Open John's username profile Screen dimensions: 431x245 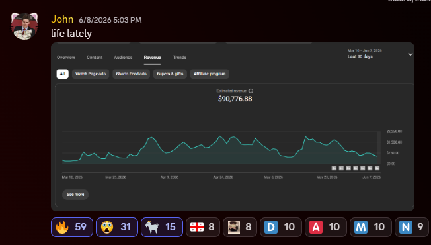[x=62, y=19]
